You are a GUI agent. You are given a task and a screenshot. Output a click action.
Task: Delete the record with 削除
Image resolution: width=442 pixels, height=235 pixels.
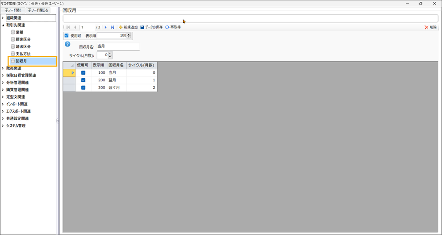pyautogui.click(x=430, y=27)
